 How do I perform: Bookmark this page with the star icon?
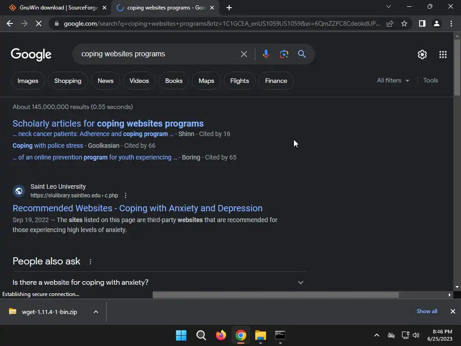click(404, 23)
